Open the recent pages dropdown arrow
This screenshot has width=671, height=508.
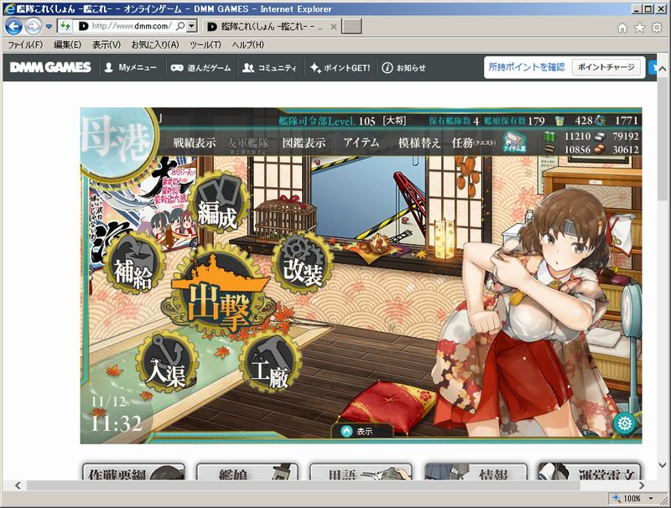[x=49, y=27]
